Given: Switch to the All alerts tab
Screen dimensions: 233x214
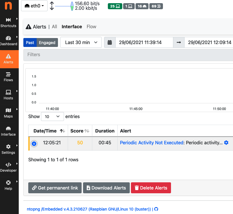Looking at the screenshot, I should pos(54,26).
